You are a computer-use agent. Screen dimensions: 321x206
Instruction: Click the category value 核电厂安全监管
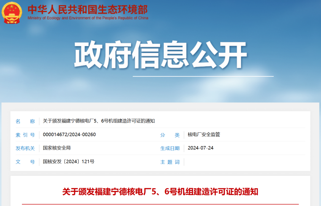pos(204,134)
